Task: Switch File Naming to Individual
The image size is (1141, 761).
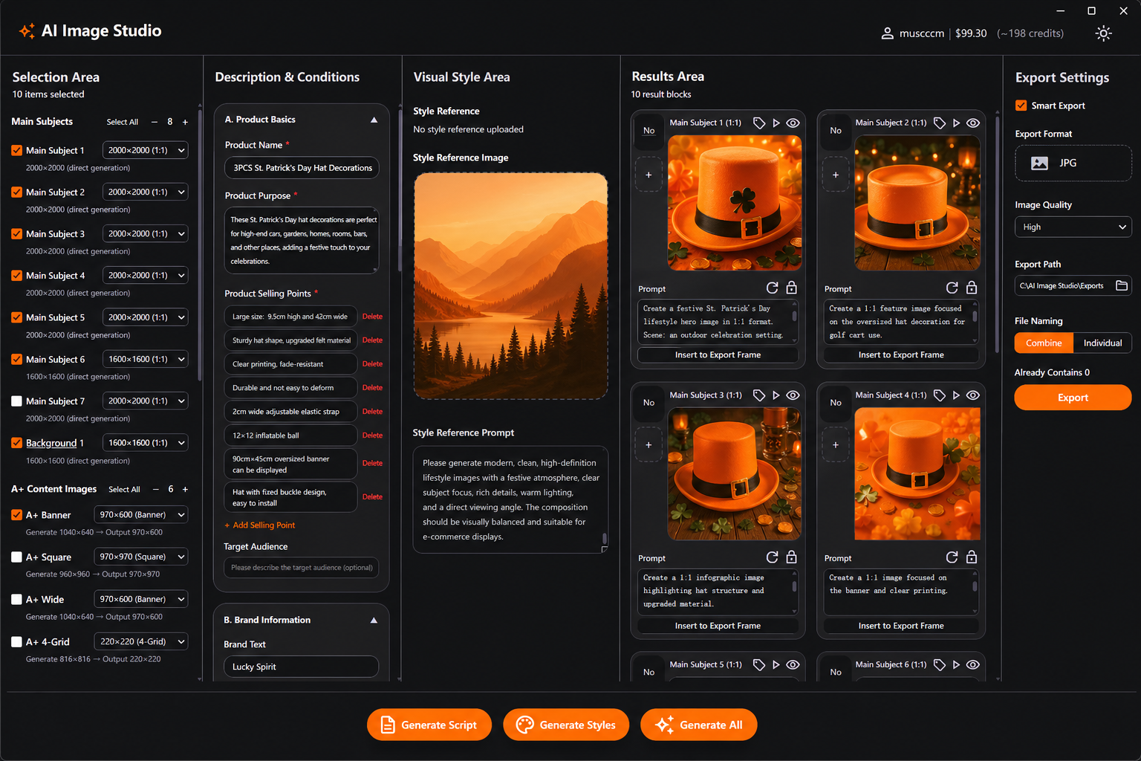Action: [1102, 343]
